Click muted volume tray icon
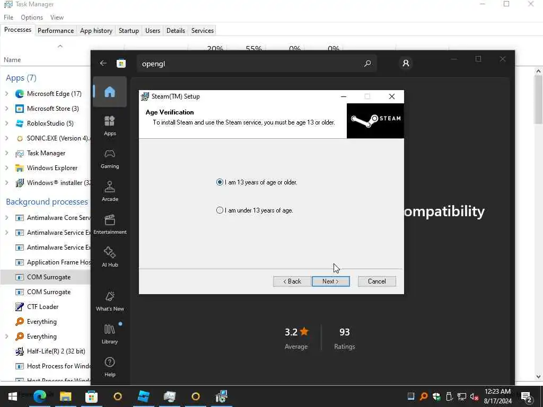This screenshot has width=543, height=407. (x=474, y=396)
